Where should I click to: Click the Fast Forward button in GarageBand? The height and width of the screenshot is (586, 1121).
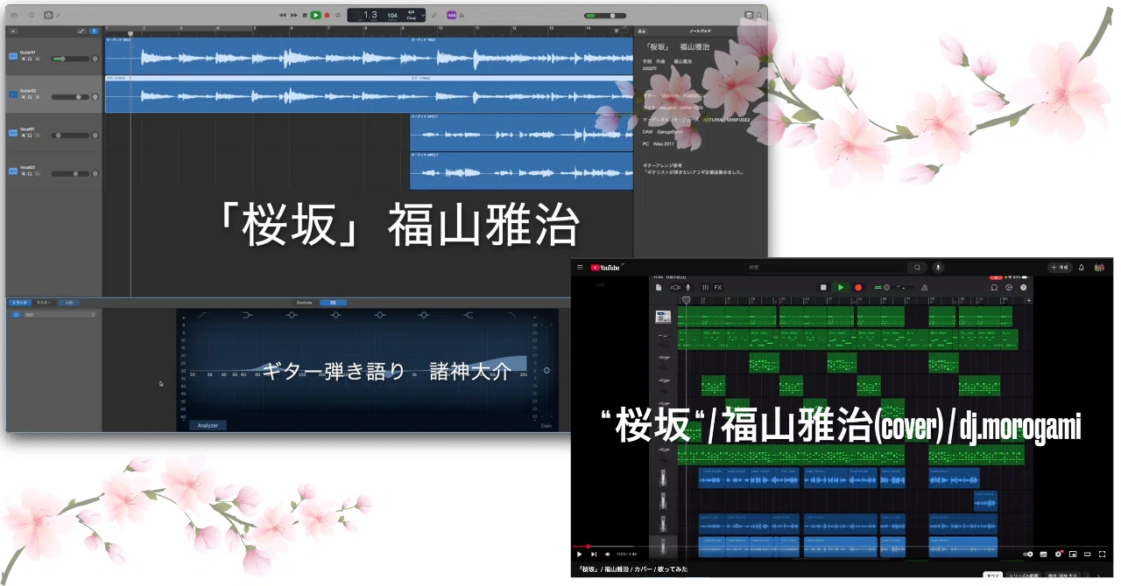pos(293,15)
